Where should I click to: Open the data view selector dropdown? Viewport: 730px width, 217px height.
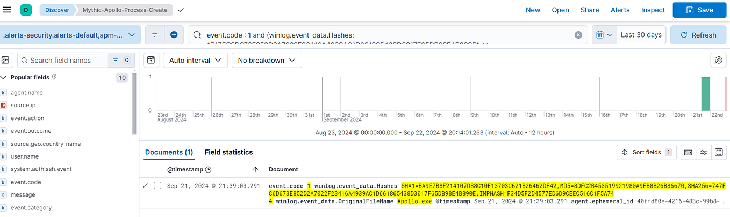70,35
